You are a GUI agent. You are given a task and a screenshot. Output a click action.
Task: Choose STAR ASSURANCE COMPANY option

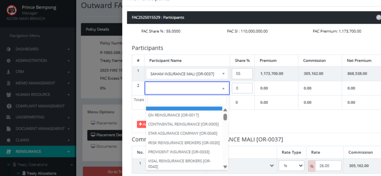183,133
